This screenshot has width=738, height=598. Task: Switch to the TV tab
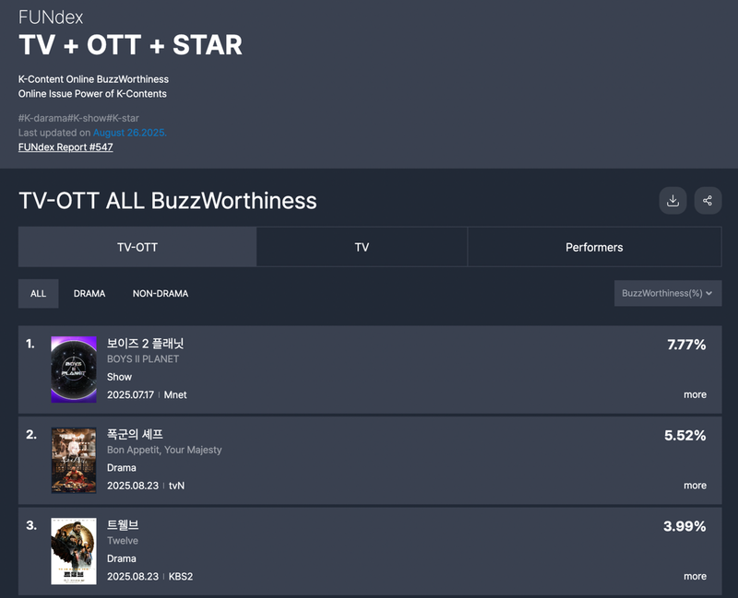pyautogui.click(x=362, y=247)
